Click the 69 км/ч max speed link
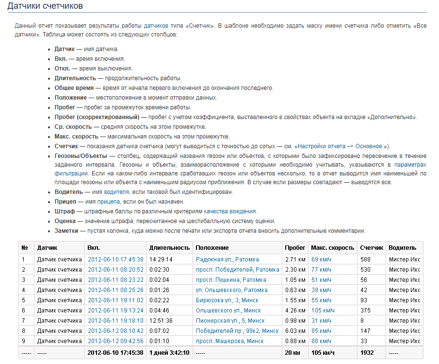This screenshot has width=439, height=364. pyautogui.click(x=321, y=260)
